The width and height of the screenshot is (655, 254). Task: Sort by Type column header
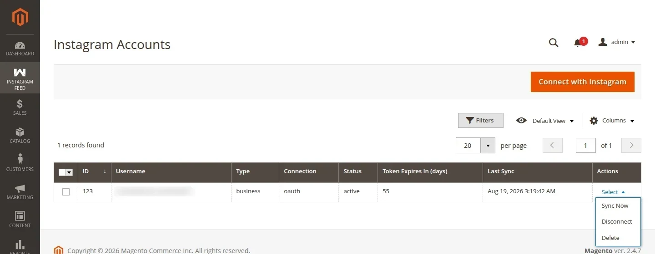point(255,171)
